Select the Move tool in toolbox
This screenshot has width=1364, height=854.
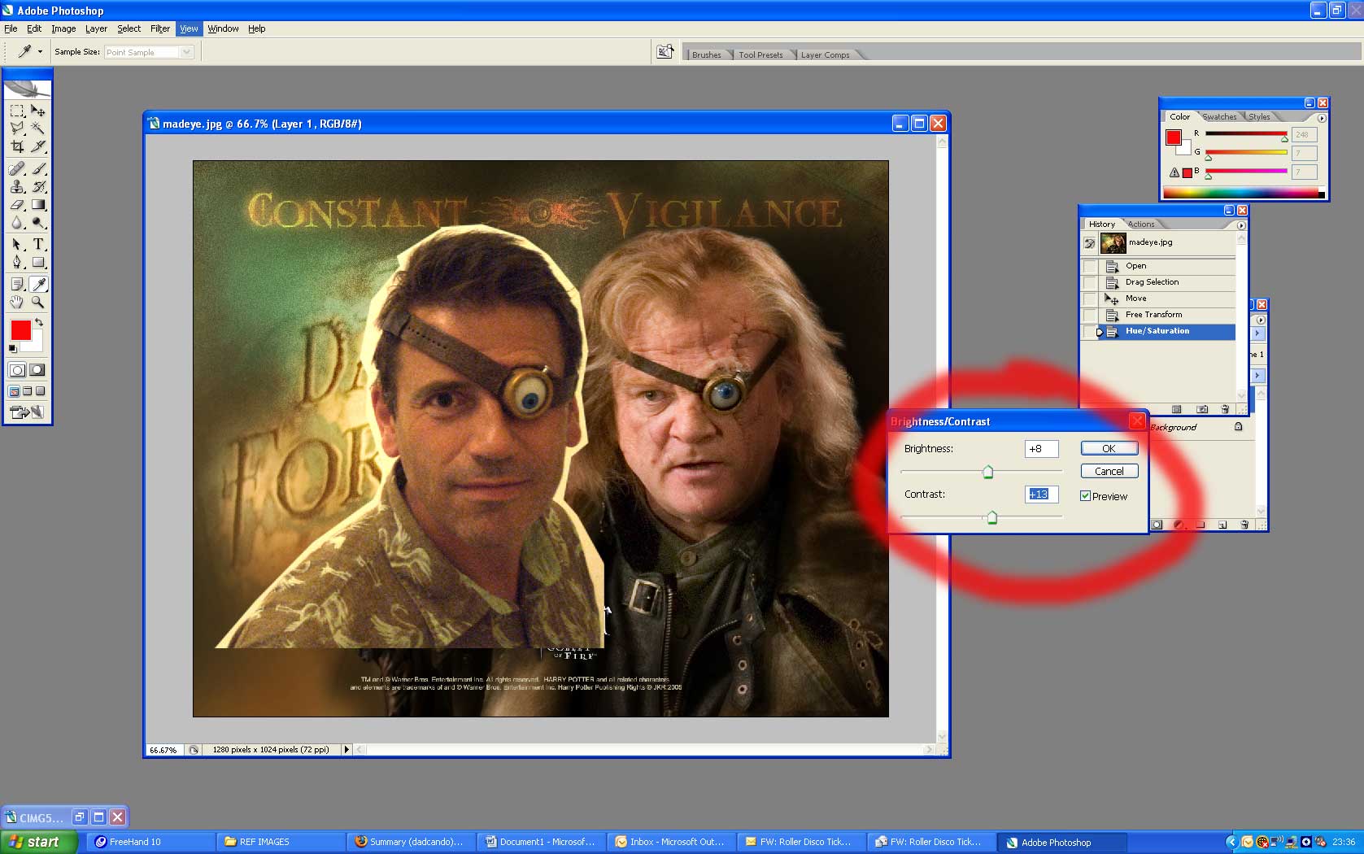[x=38, y=111]
